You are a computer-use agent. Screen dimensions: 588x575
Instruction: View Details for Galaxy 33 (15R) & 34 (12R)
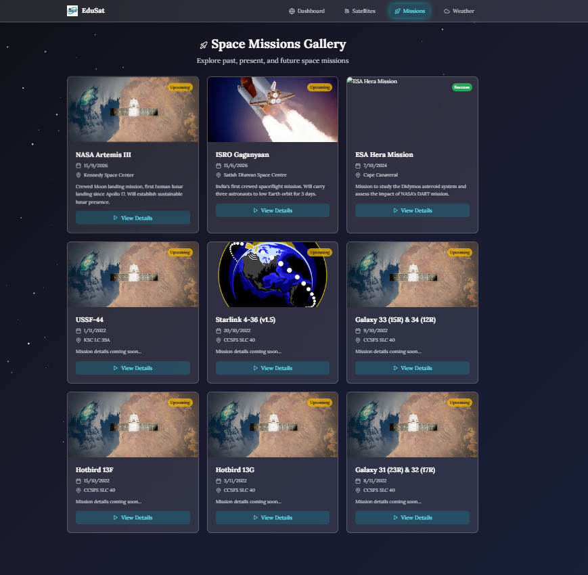click(x=412, y=368)
